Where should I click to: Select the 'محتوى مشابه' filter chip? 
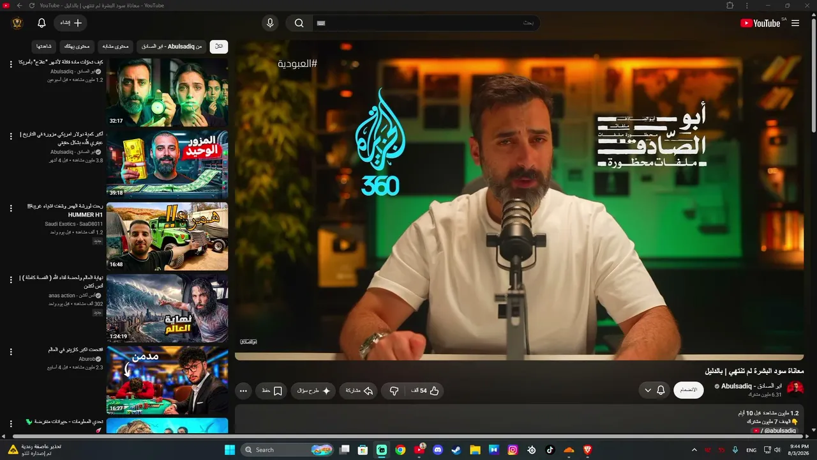tap(116, 47)
